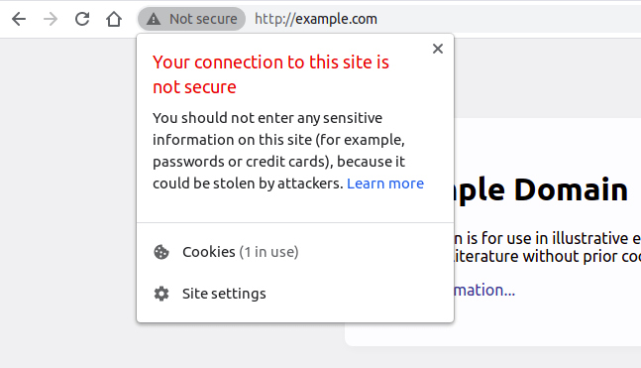
Task: Click the gear icon beside Site settings
Action: [161, 294]
